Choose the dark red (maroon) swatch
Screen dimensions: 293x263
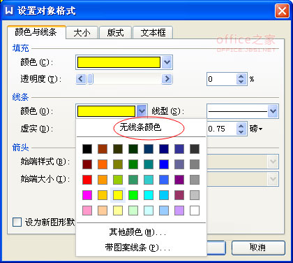pos(87,164)
